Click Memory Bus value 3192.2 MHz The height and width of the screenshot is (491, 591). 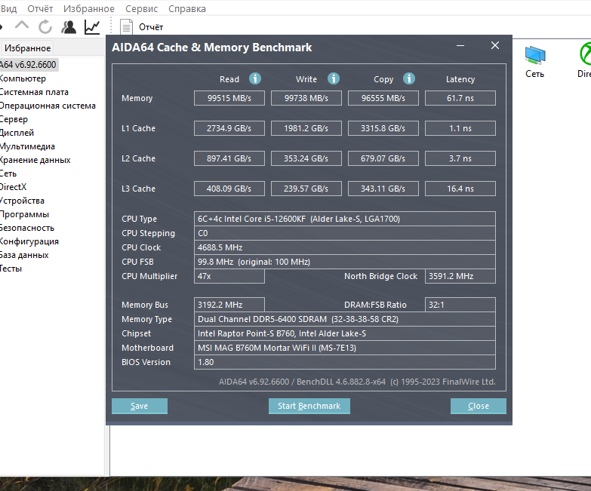point(229,305)
